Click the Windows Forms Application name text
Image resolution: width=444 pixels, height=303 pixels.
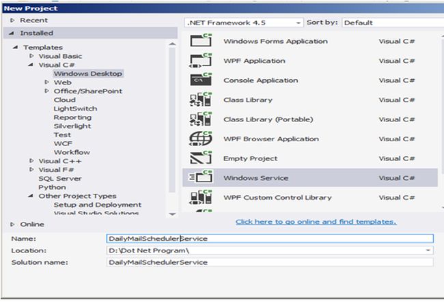275,42
